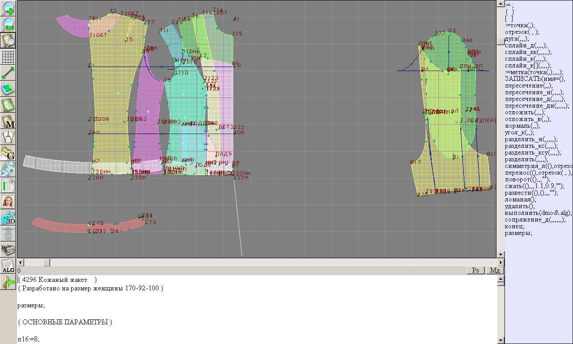Open the 3D view icon
Screen dimensions: 573x344
point(8,218)
